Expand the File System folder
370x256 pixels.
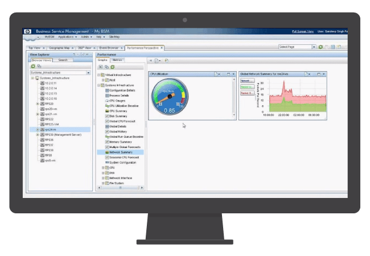[x=103, y=183]
